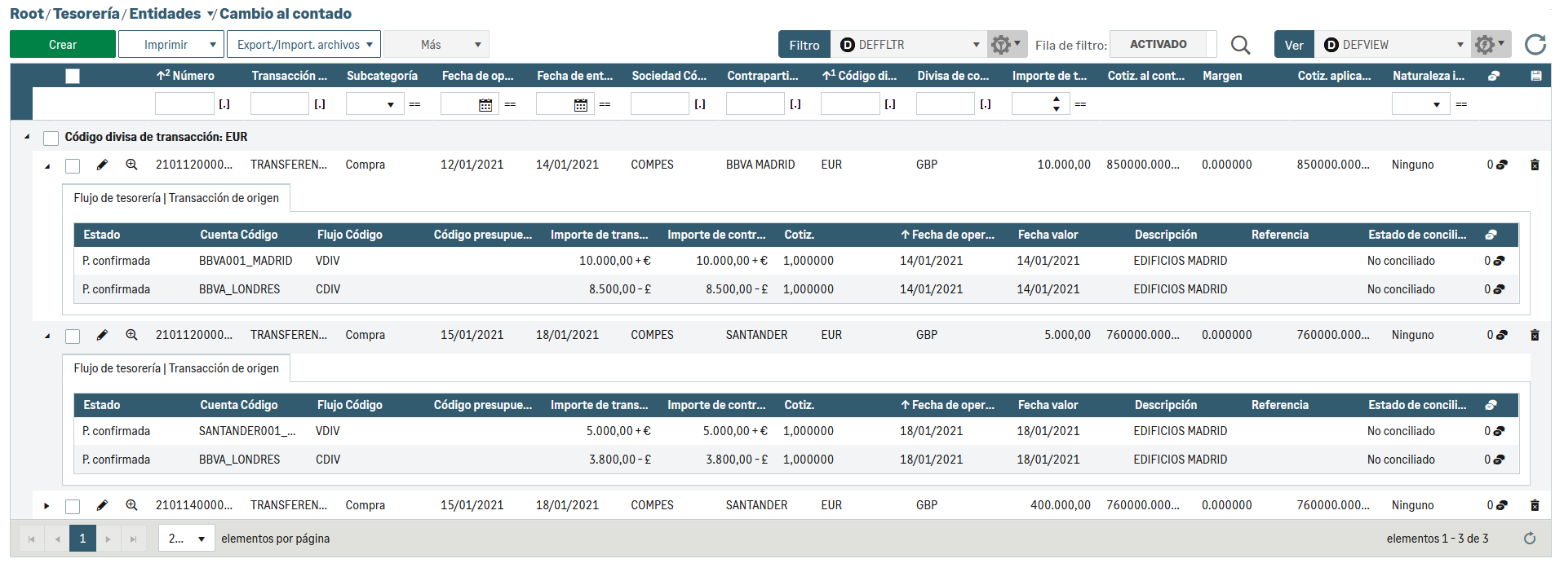Open the Export/Import archivos dropdown
Image resolution: width=1564 pixels, height=572 pixels.
pos(303,45)
